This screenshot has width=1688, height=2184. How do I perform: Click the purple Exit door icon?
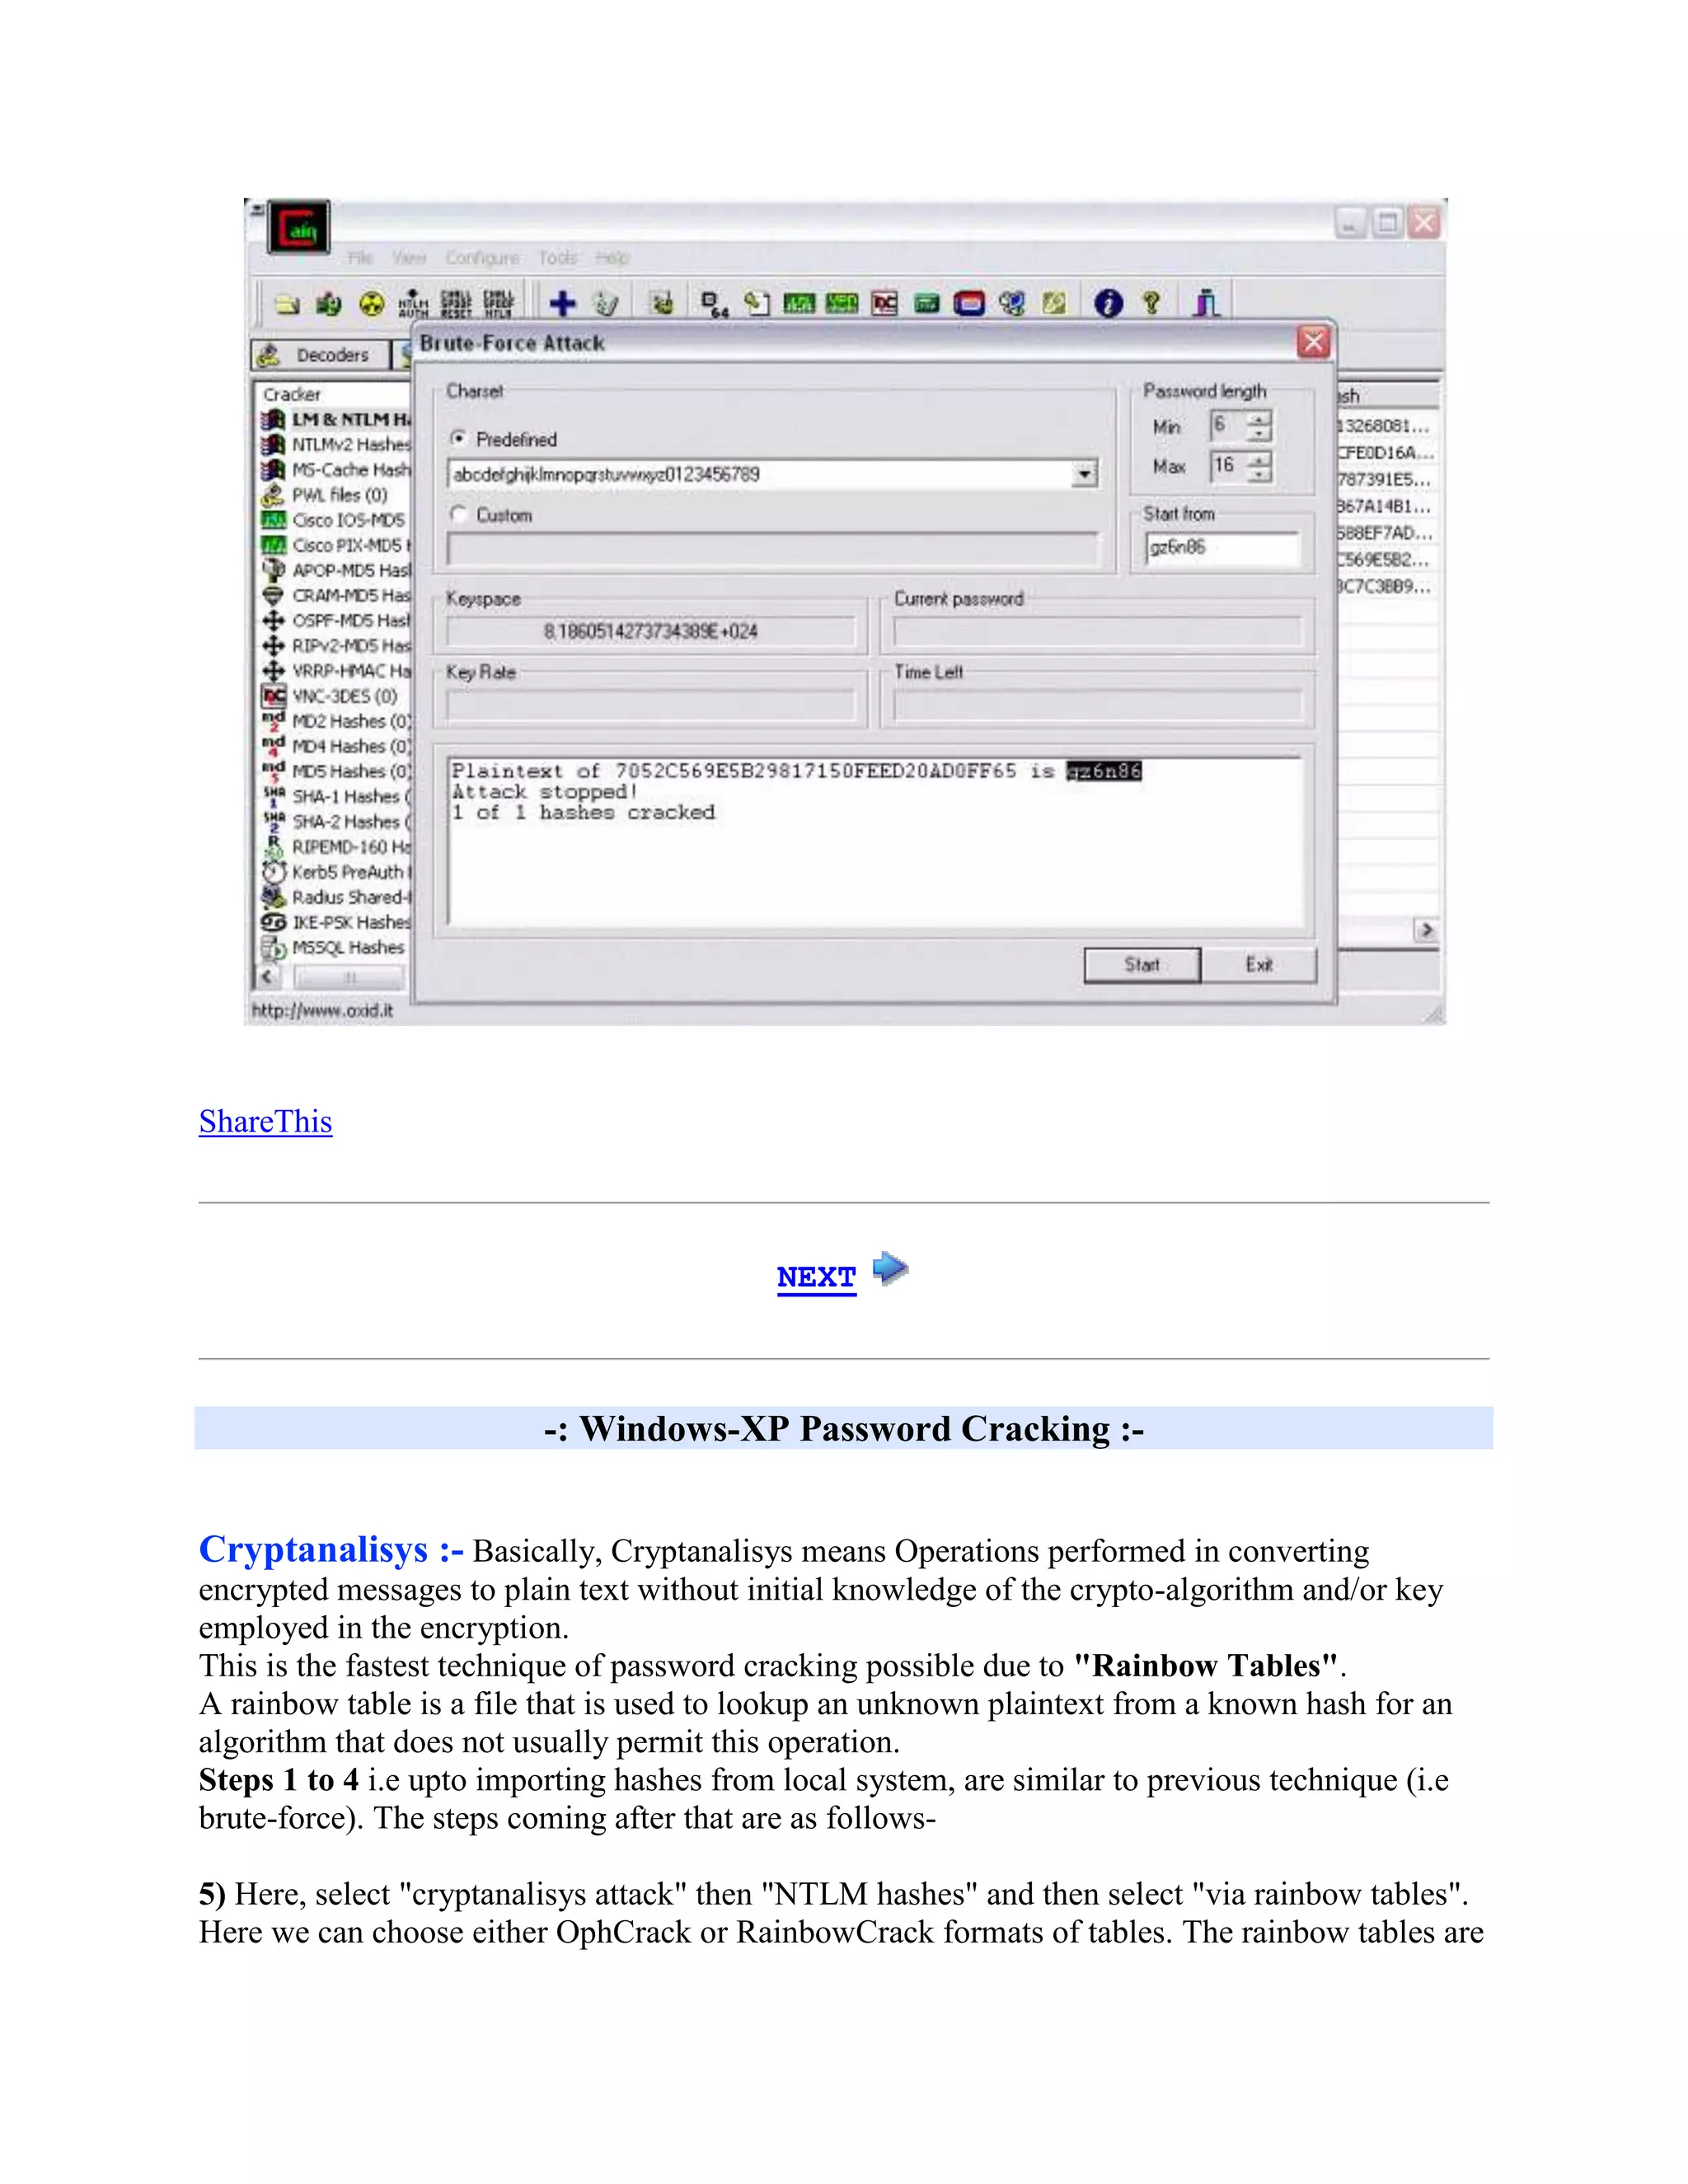(x=1206, y=303)
